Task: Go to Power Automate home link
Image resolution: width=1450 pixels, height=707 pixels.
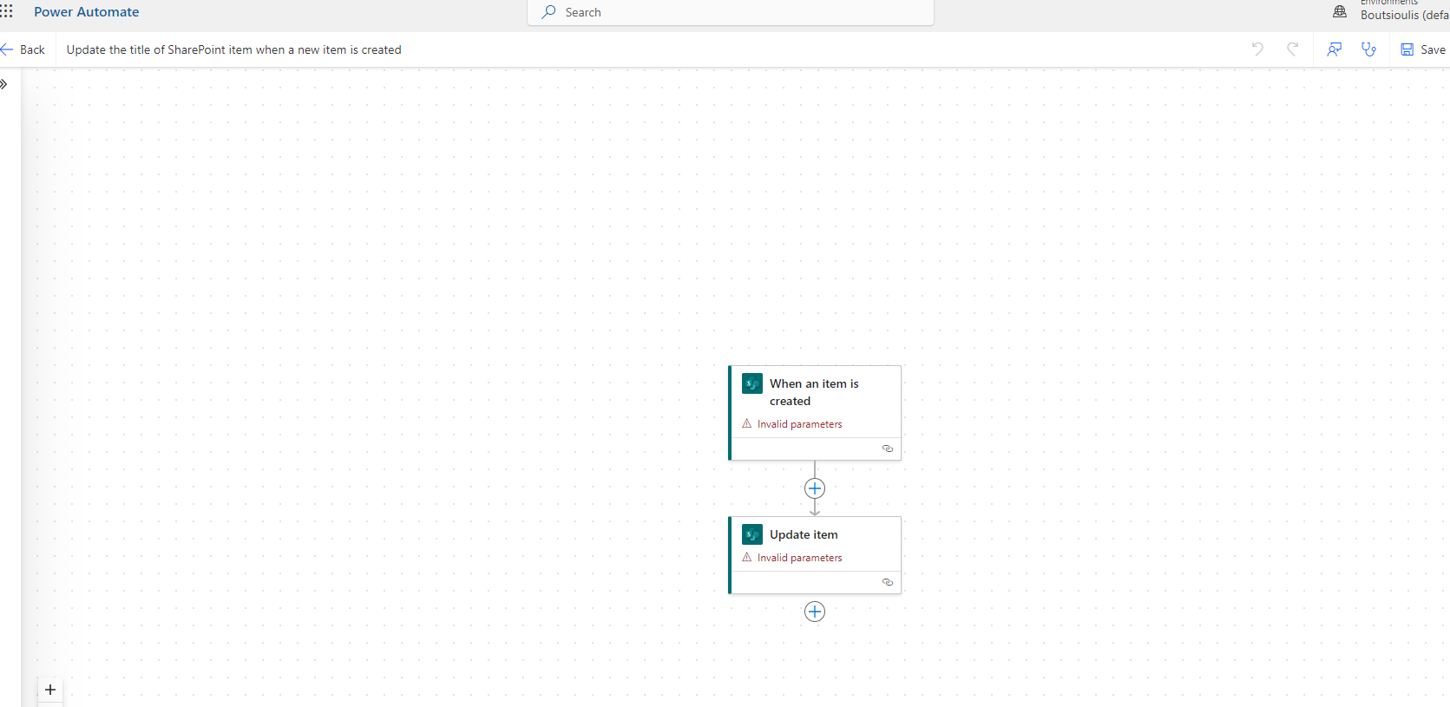Action: [x=86, y=12]
